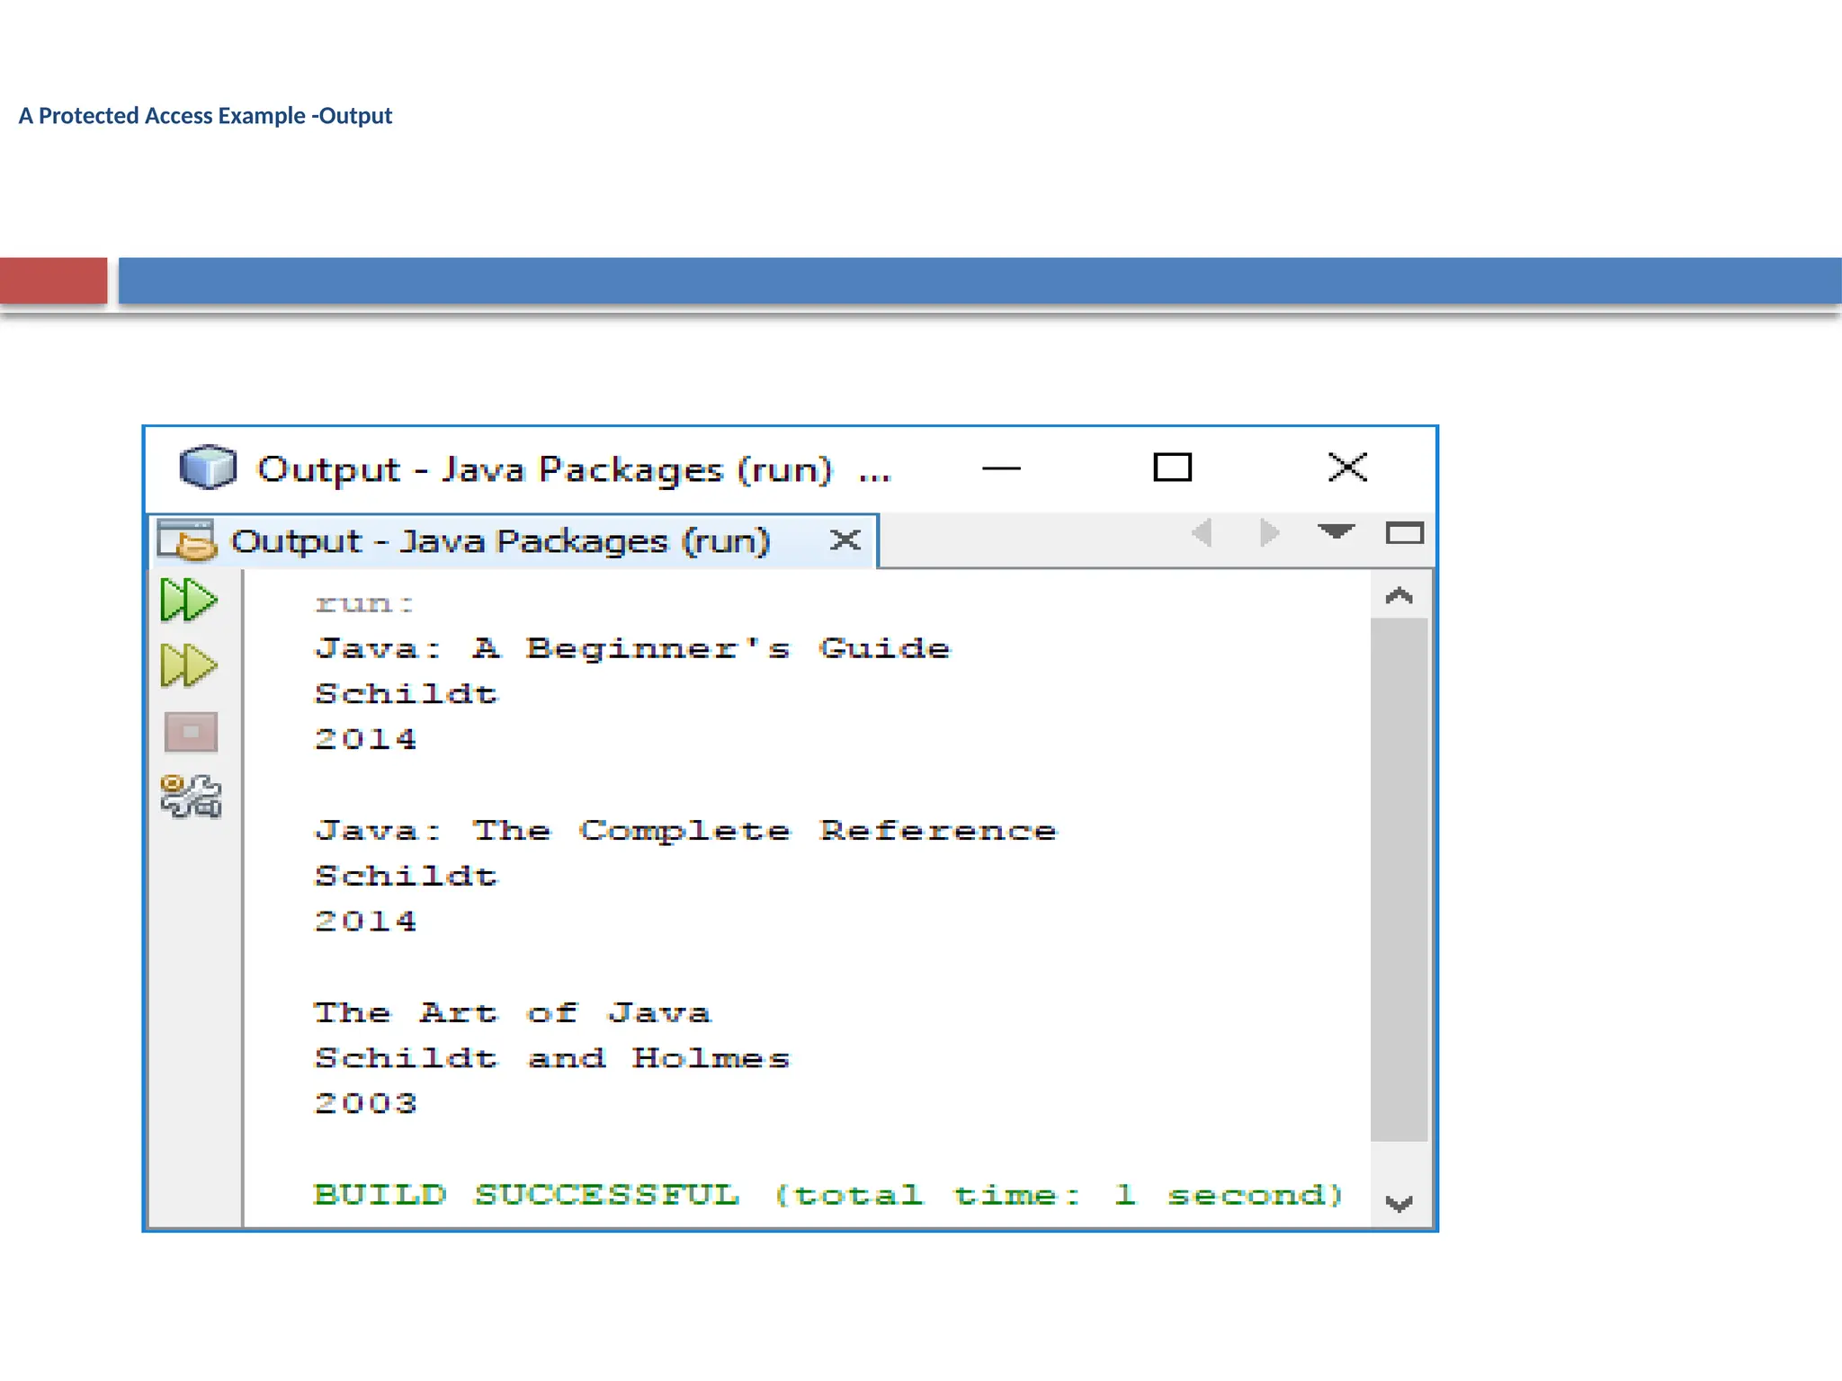
Task: Click the yellow Re-run with different parameters icon
Action: click(189, 666)
